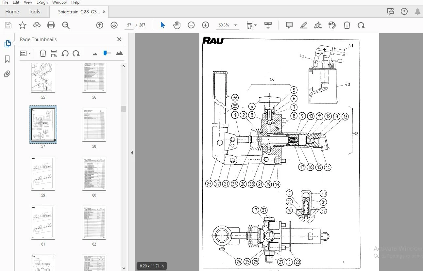The width and height of the screenshot is (423, 271).
Task: Select the page 57 thumbnail
Action: click(x=43, y=125)
